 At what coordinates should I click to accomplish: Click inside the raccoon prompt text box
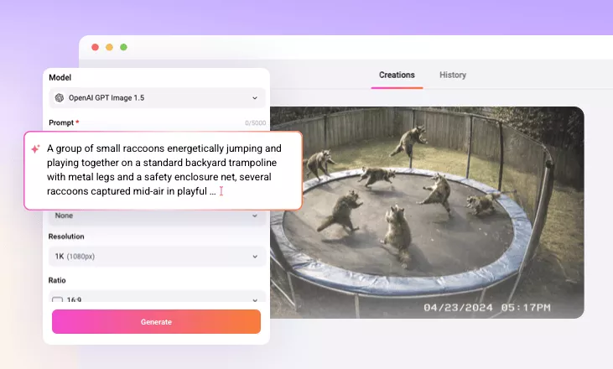163,170
